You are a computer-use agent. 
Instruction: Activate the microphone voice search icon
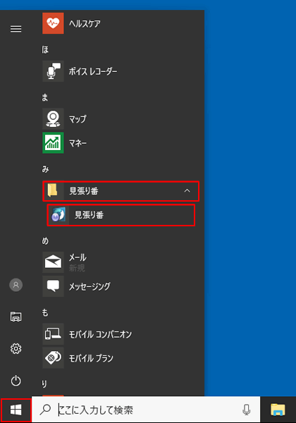click(247, 410)
